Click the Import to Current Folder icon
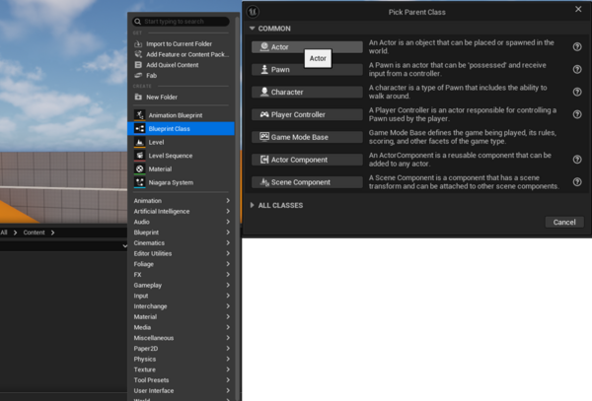The height and width of the screenshot is (401, 592). [x=138, y=44]
